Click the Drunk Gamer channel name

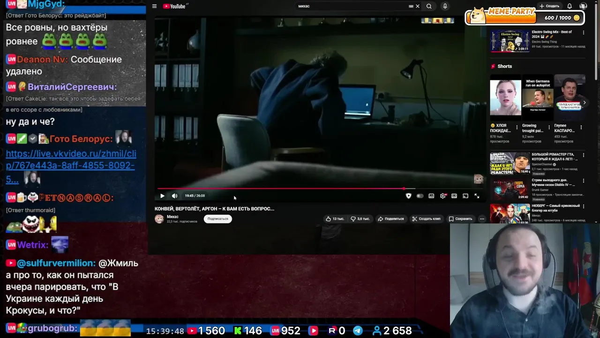point(540,190)
